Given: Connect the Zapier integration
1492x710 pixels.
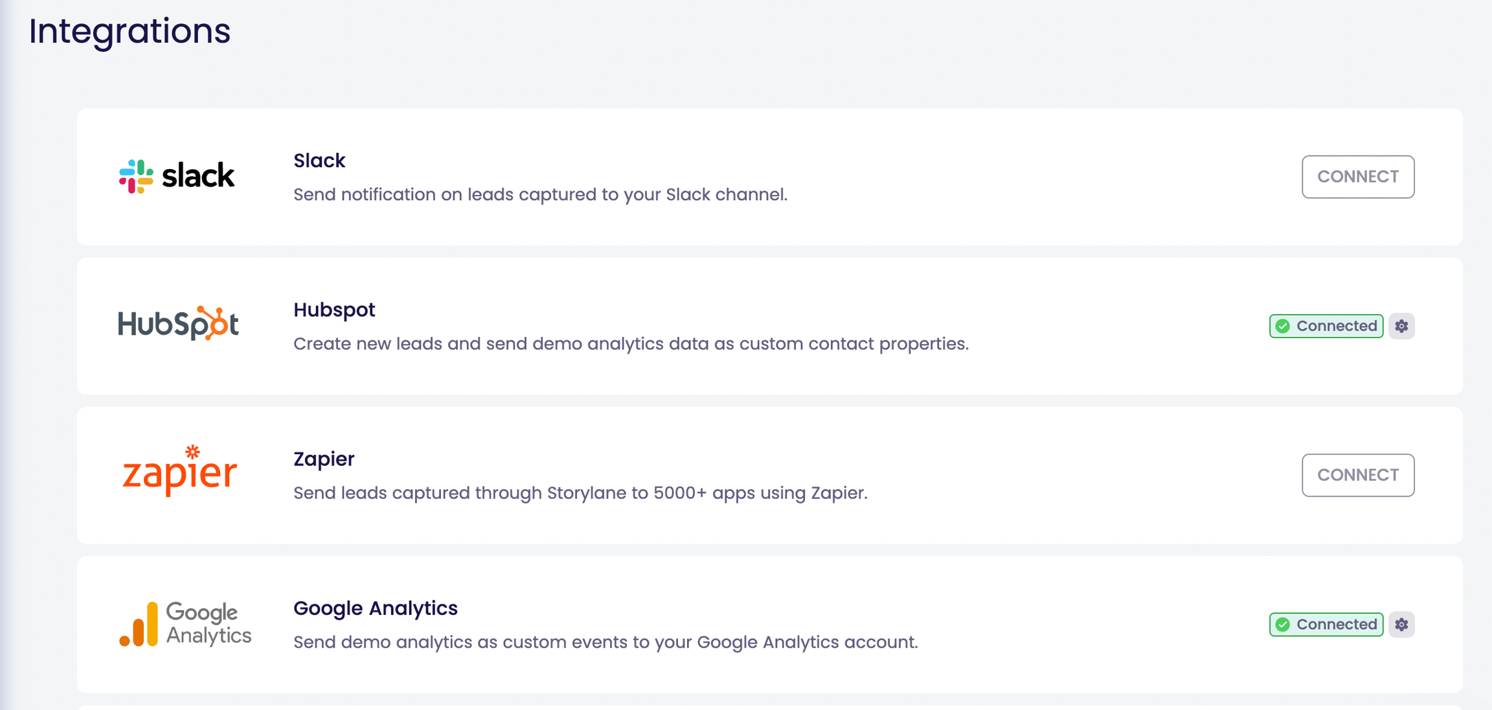Looking at the screenshot, I should tap(1358, 475).
